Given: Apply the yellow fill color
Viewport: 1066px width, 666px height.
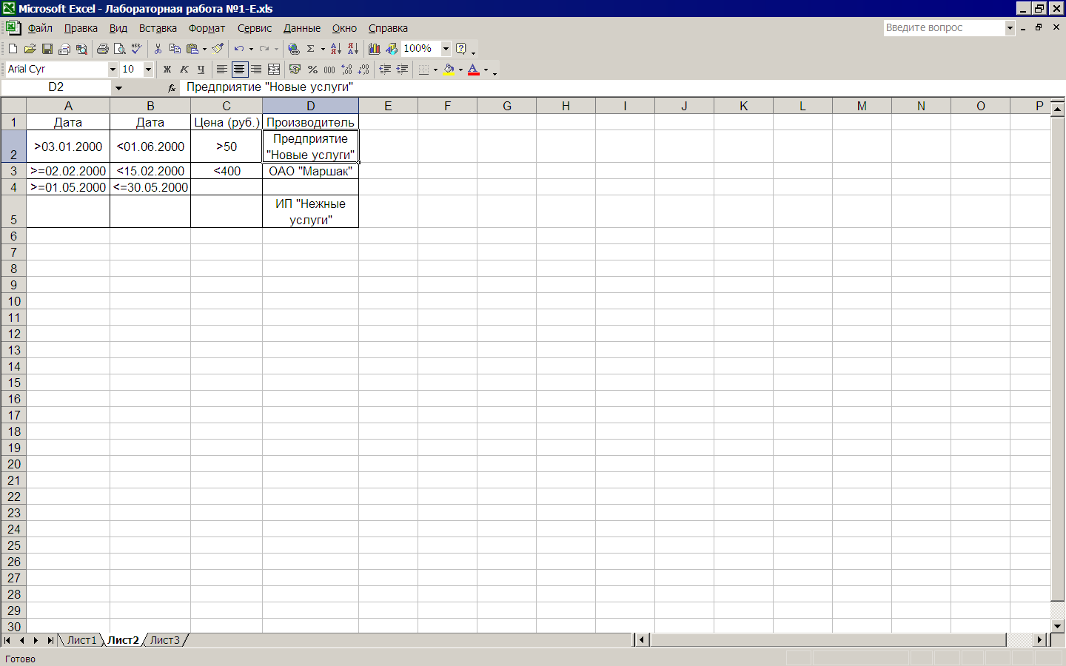Looking at the screenshot, I should [x=449, y=70].
